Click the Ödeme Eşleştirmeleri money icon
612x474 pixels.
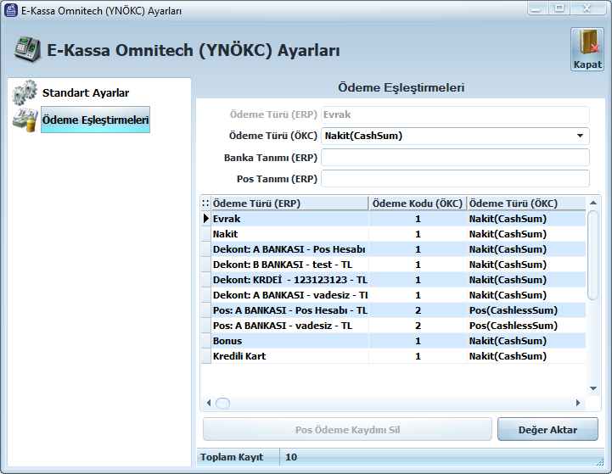click(x=25, y=120)
